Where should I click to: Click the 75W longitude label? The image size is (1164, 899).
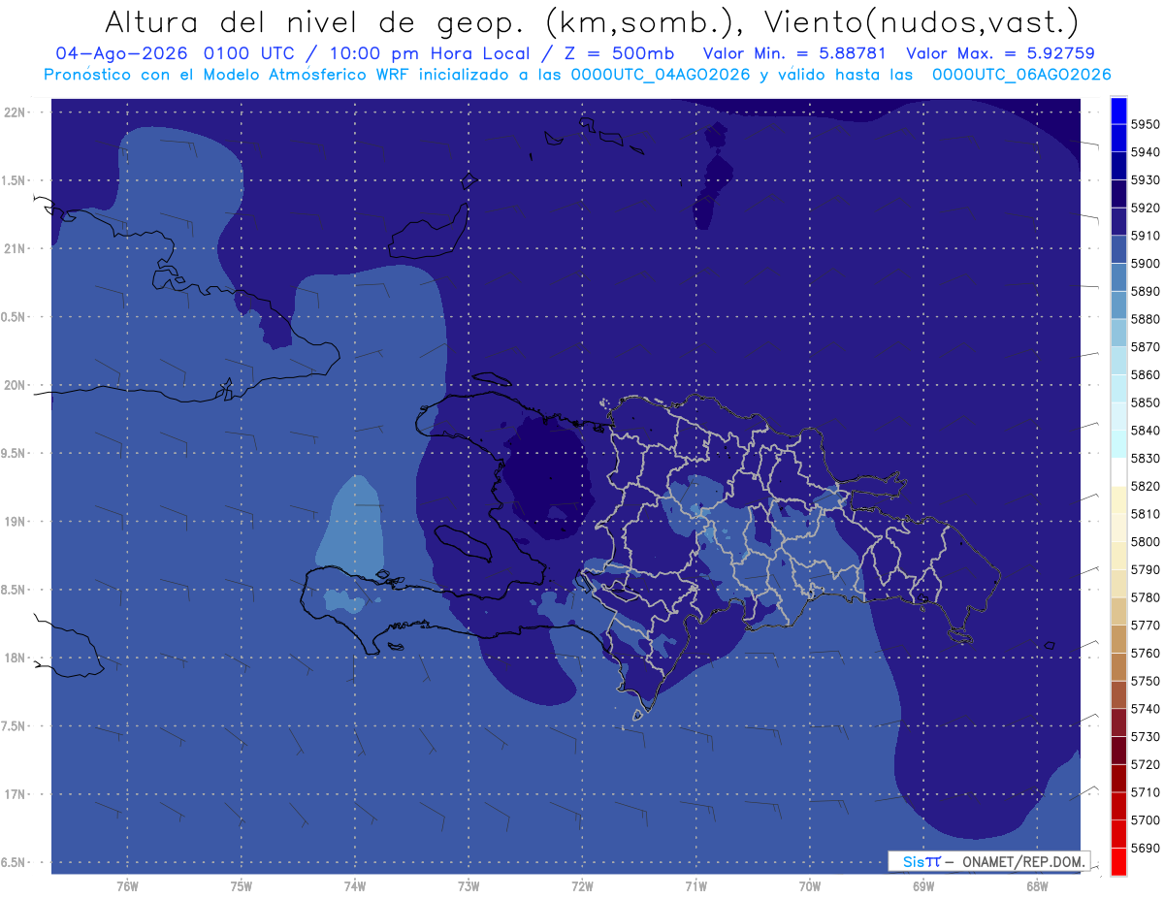241,887
